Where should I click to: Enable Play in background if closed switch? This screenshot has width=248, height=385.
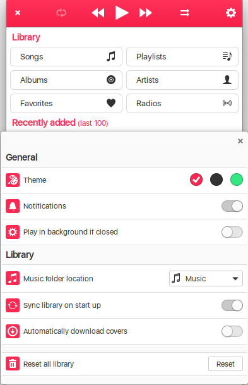click(x=232, y=232)
